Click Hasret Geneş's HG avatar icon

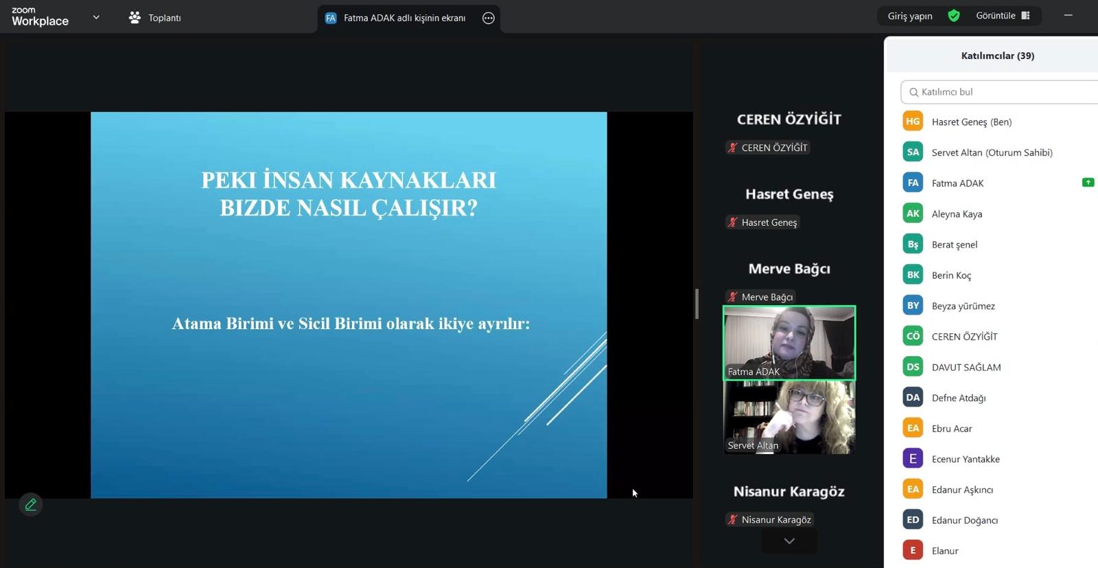(913, 121)
